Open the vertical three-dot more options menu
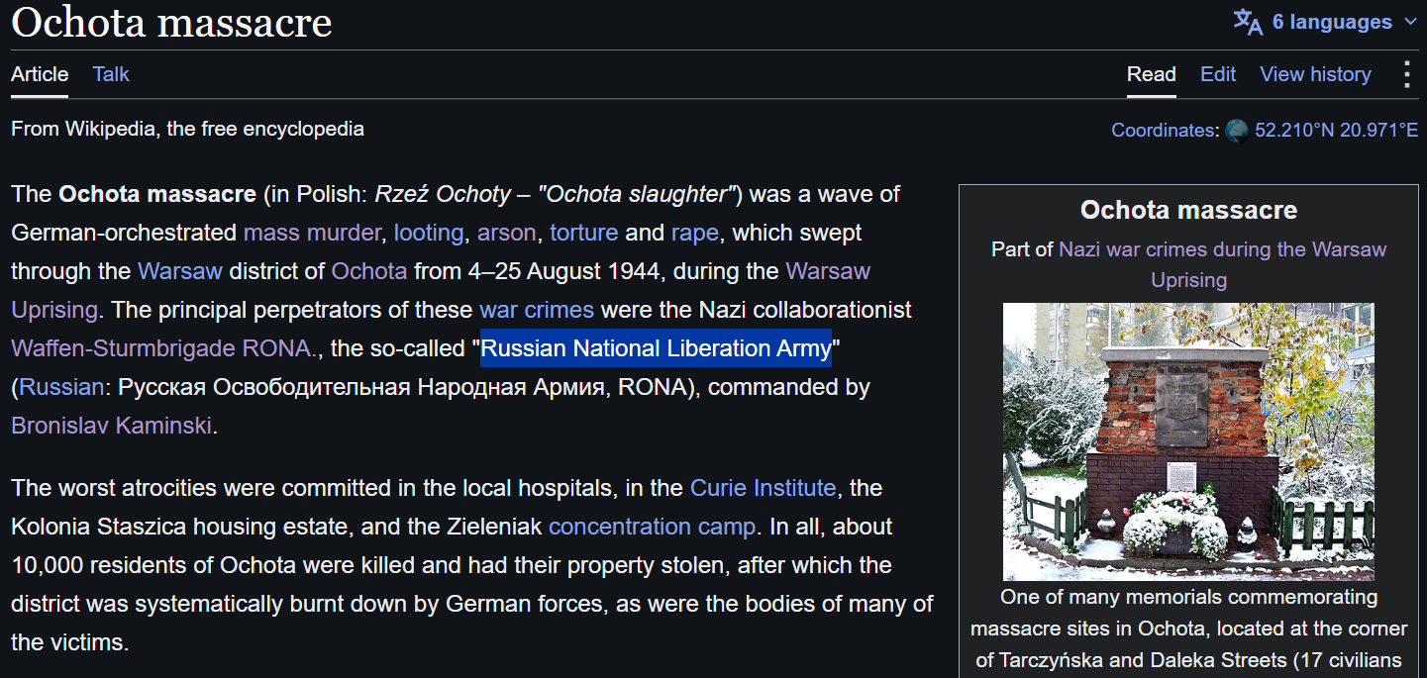 tap(1406, 74)
